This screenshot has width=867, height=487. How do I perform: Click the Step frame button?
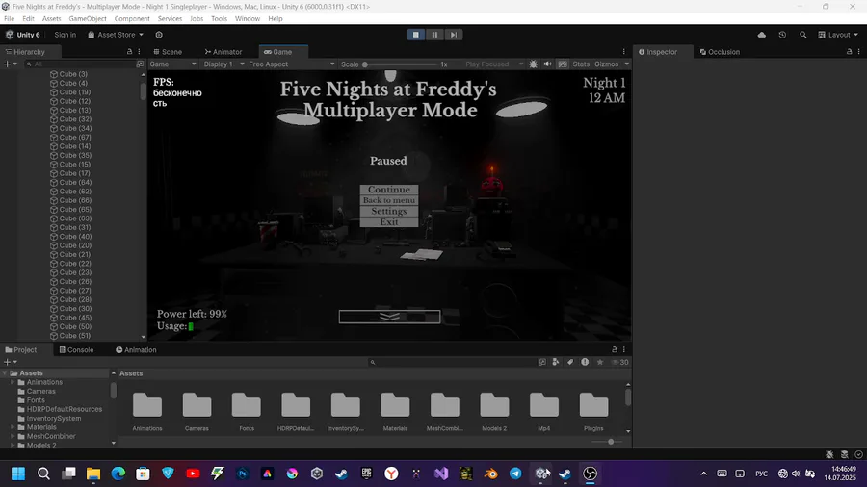pyautogui.click(x=454, y=35)
